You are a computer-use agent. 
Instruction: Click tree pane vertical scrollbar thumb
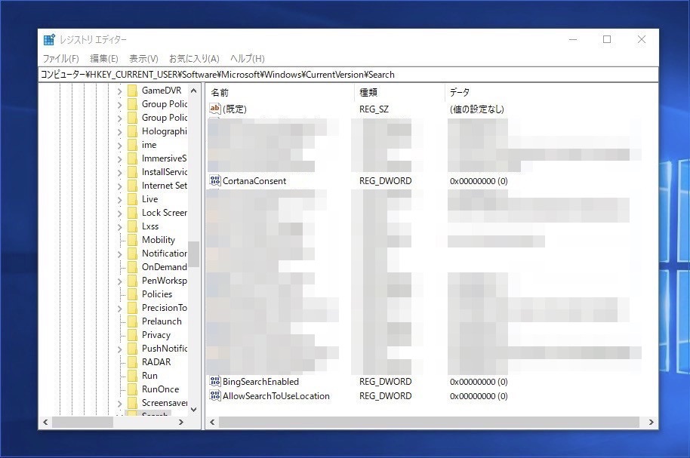[193, 254]
